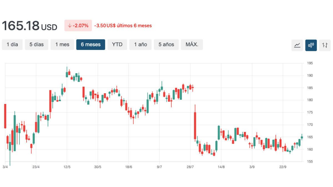Switch to the line chart view icon

(297, 45)
